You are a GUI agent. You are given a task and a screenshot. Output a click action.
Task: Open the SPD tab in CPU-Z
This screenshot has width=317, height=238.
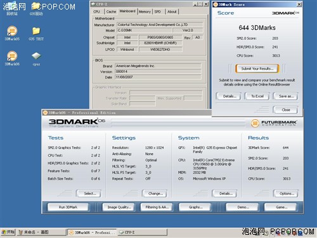(x=158, y=11)
